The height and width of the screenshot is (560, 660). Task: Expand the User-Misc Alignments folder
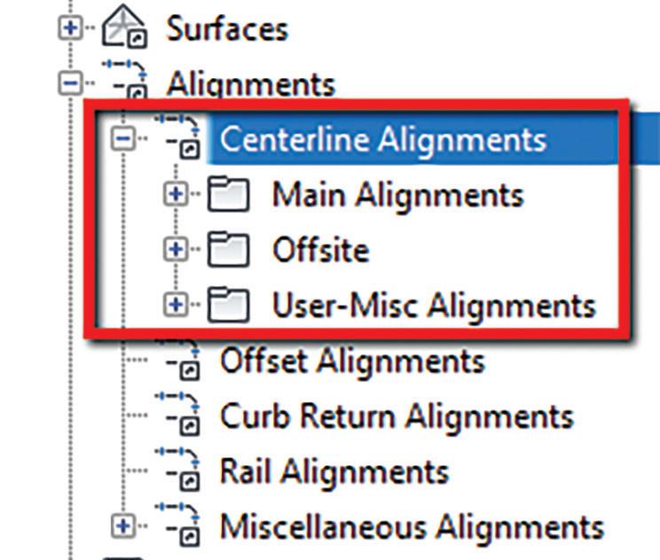[x=176, y=305]
